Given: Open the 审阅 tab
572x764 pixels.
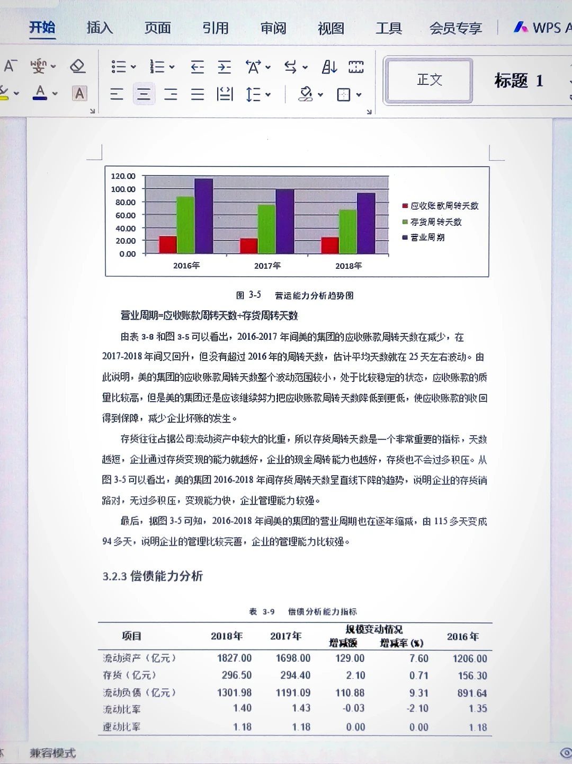Looking at the screenshot, I should 273,28.
